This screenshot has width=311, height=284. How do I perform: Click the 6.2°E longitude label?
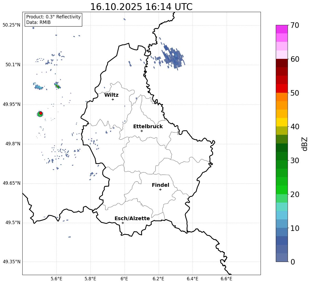tap(158, 279)
